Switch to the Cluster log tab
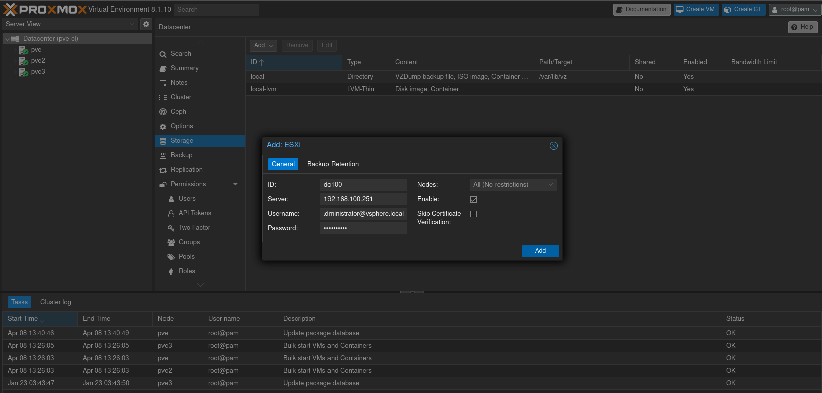Viewport: 822px width, 393px height. pos(56,302)
